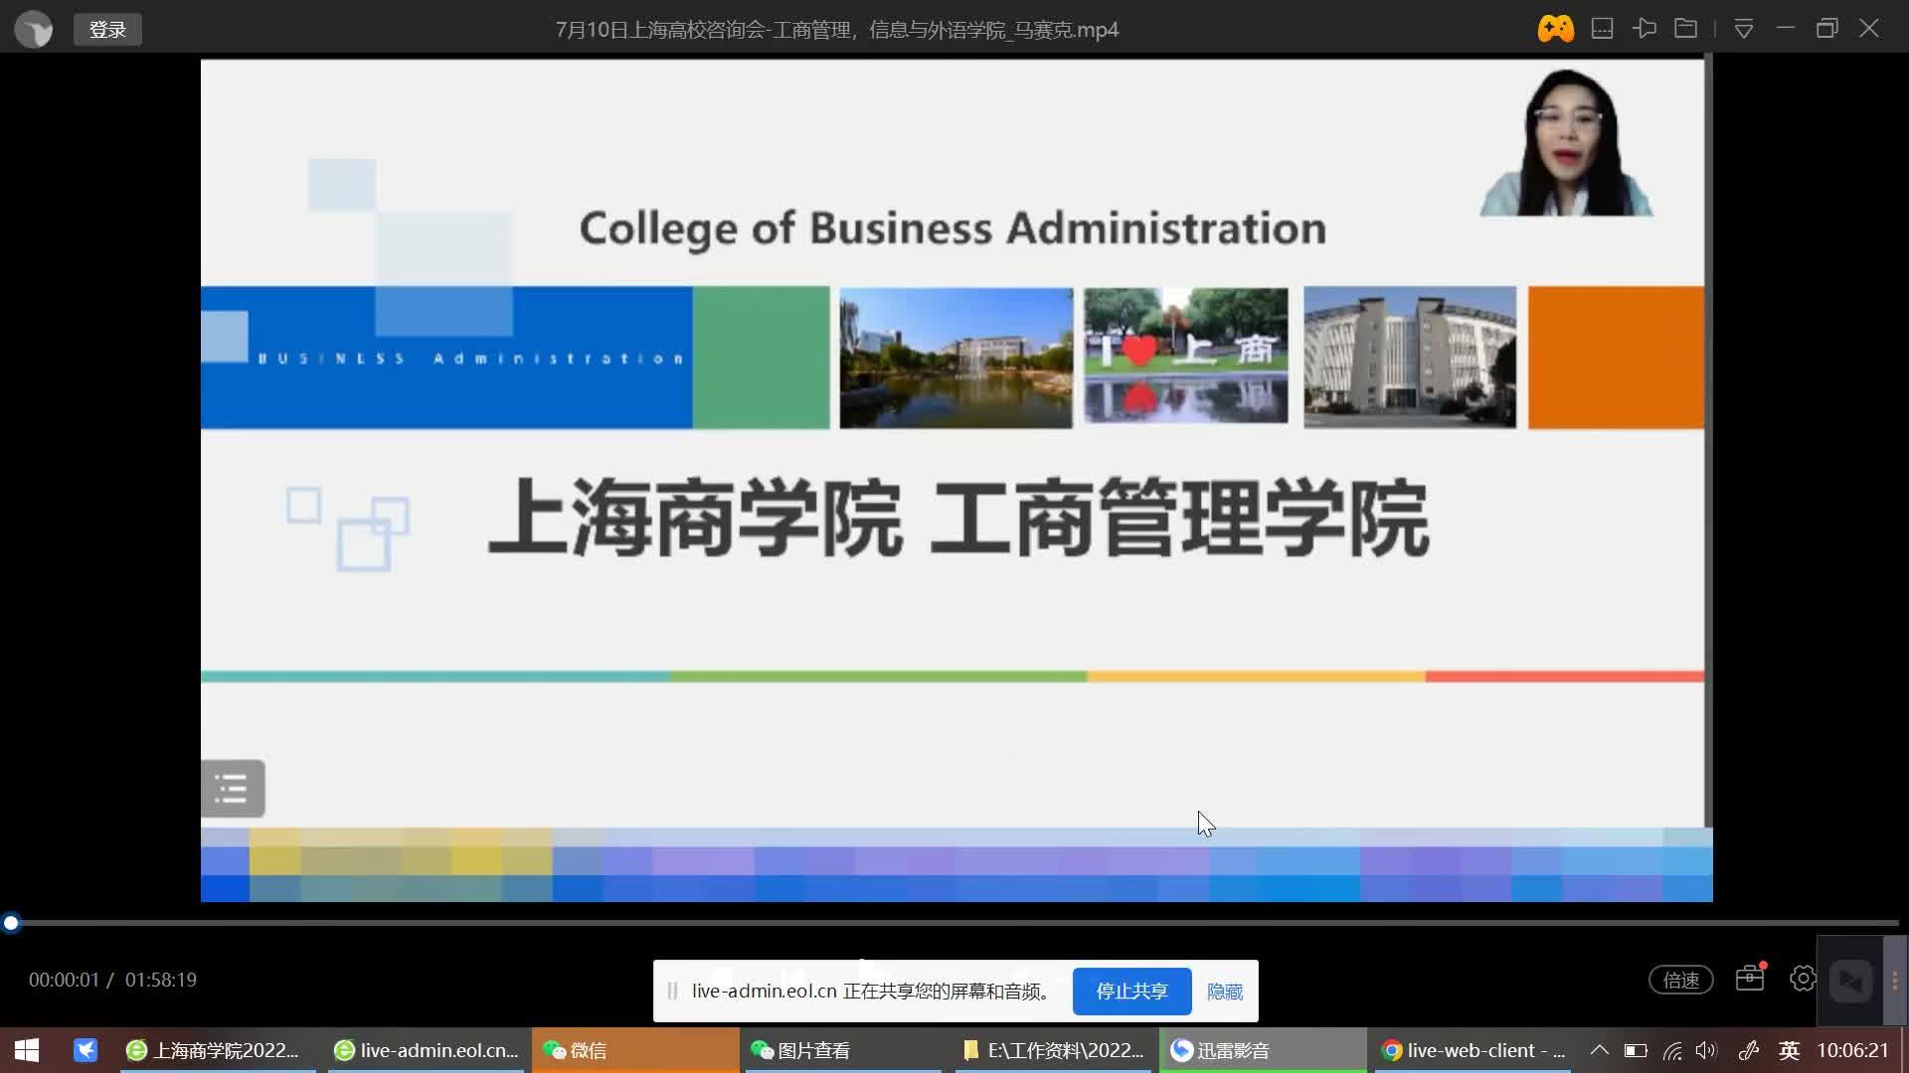This screenshot has height=1073, width=1909.
Task: Click the total duration 01:58:19 text
Action: [161, 980]
